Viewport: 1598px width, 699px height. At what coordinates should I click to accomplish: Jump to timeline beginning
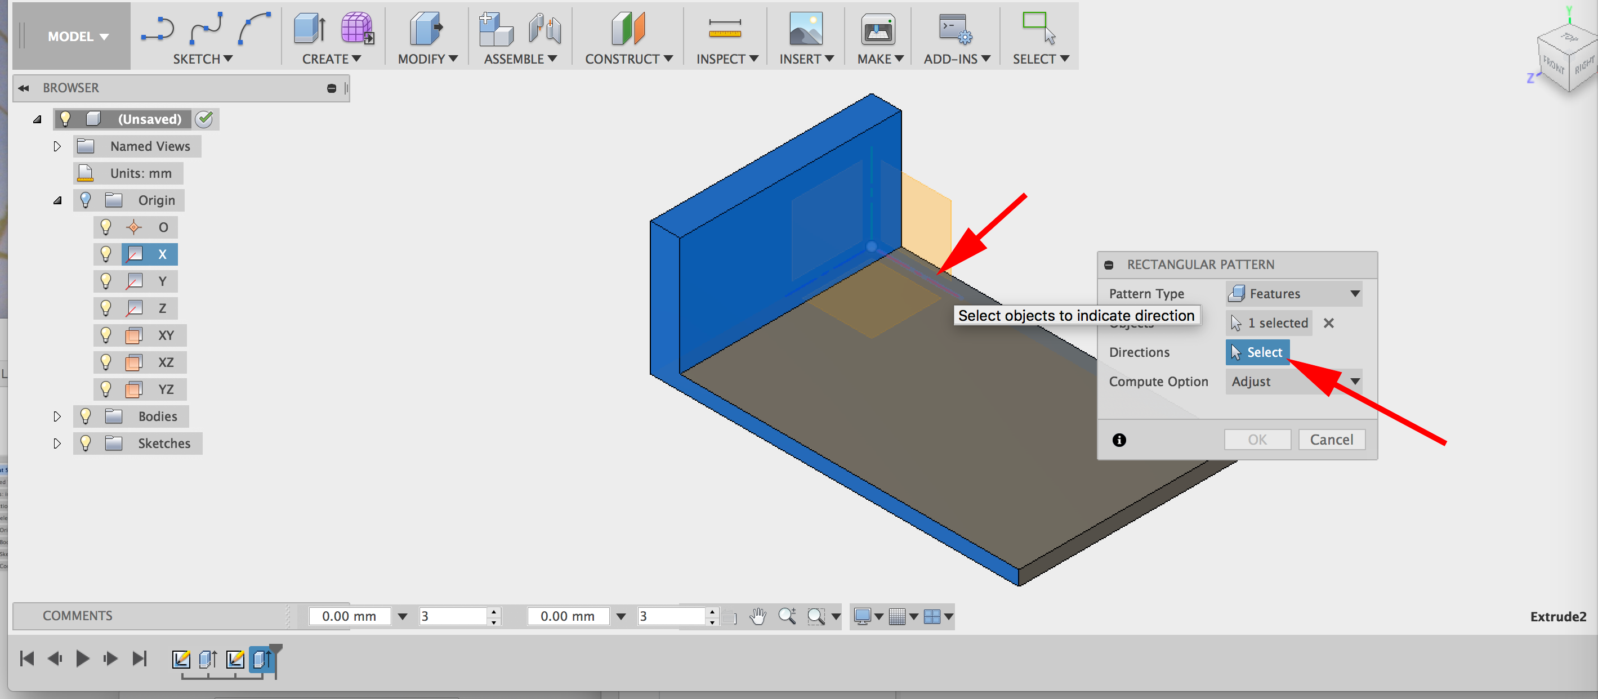tap(26, 658)
